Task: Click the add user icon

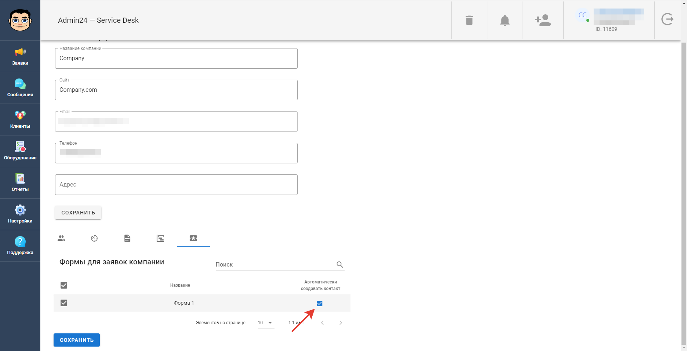Action: click(543, 20)
